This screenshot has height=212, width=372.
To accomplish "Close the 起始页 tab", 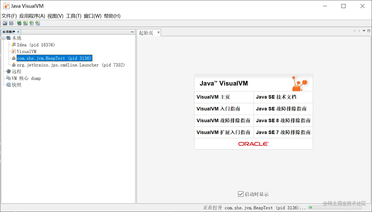I will pyautogui.click(x=159, y=32).
